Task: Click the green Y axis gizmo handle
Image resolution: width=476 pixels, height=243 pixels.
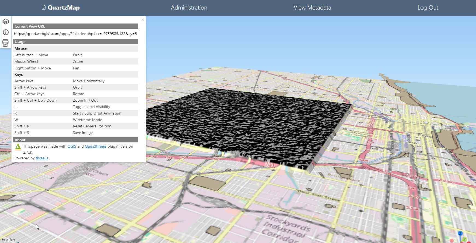Action: point(465,239)
